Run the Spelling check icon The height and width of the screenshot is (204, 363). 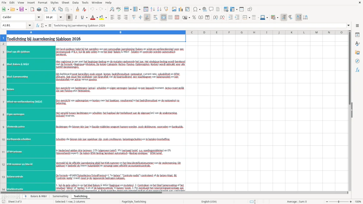pos(119,9)
